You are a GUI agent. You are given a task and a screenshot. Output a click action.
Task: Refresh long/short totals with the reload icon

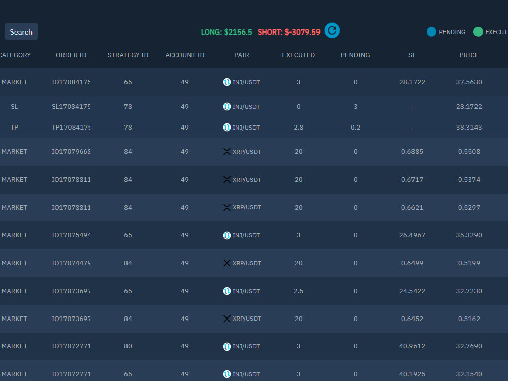[x=332, y=30]
